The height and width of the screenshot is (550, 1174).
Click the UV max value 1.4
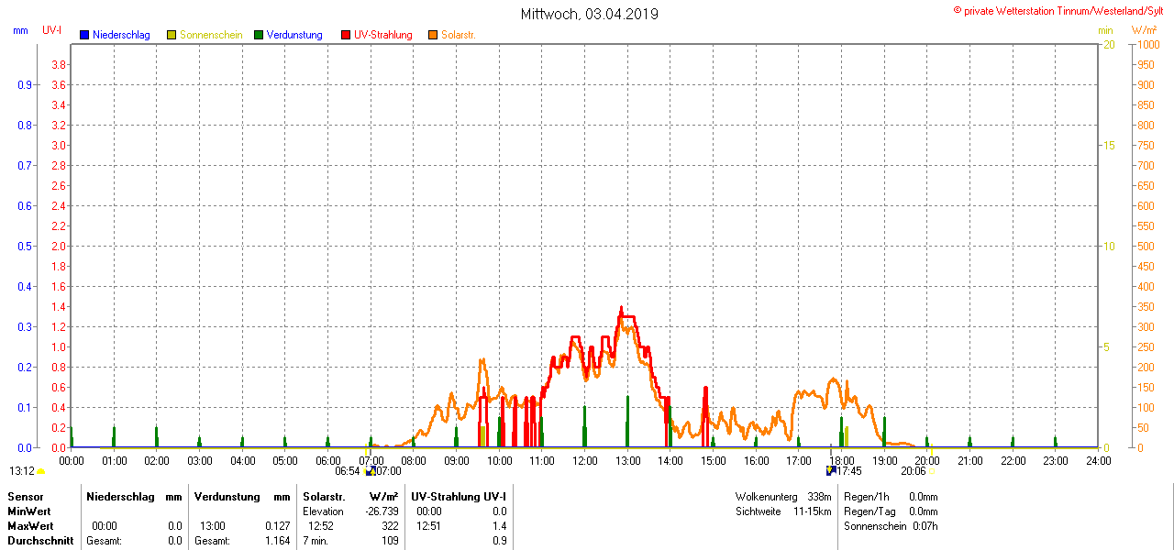[x=499, y=526]
